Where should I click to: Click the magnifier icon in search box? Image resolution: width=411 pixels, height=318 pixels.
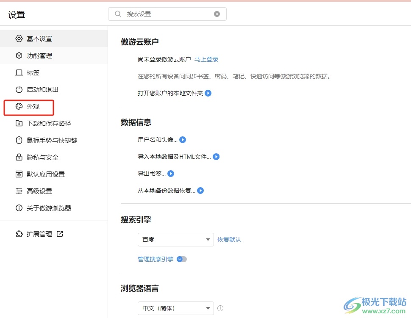[x=118, y=14]
